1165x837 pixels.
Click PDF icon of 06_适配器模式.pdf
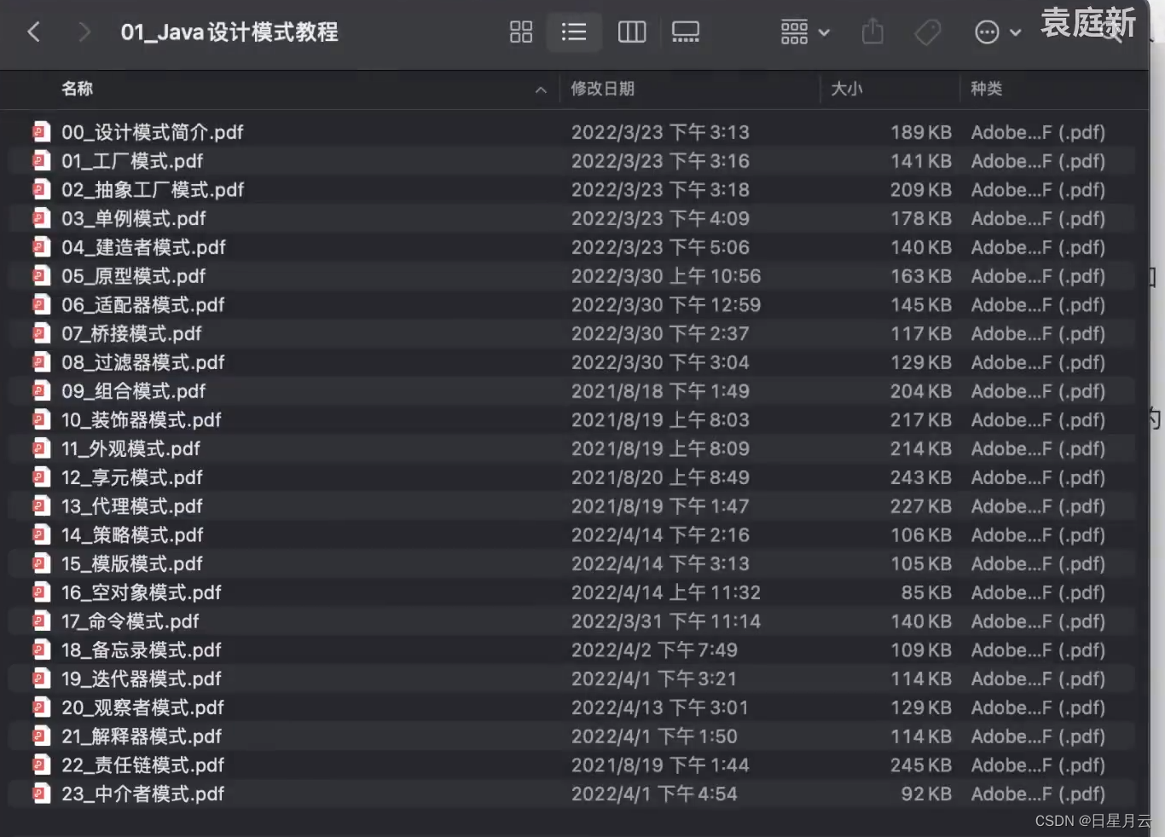[41, 304]
